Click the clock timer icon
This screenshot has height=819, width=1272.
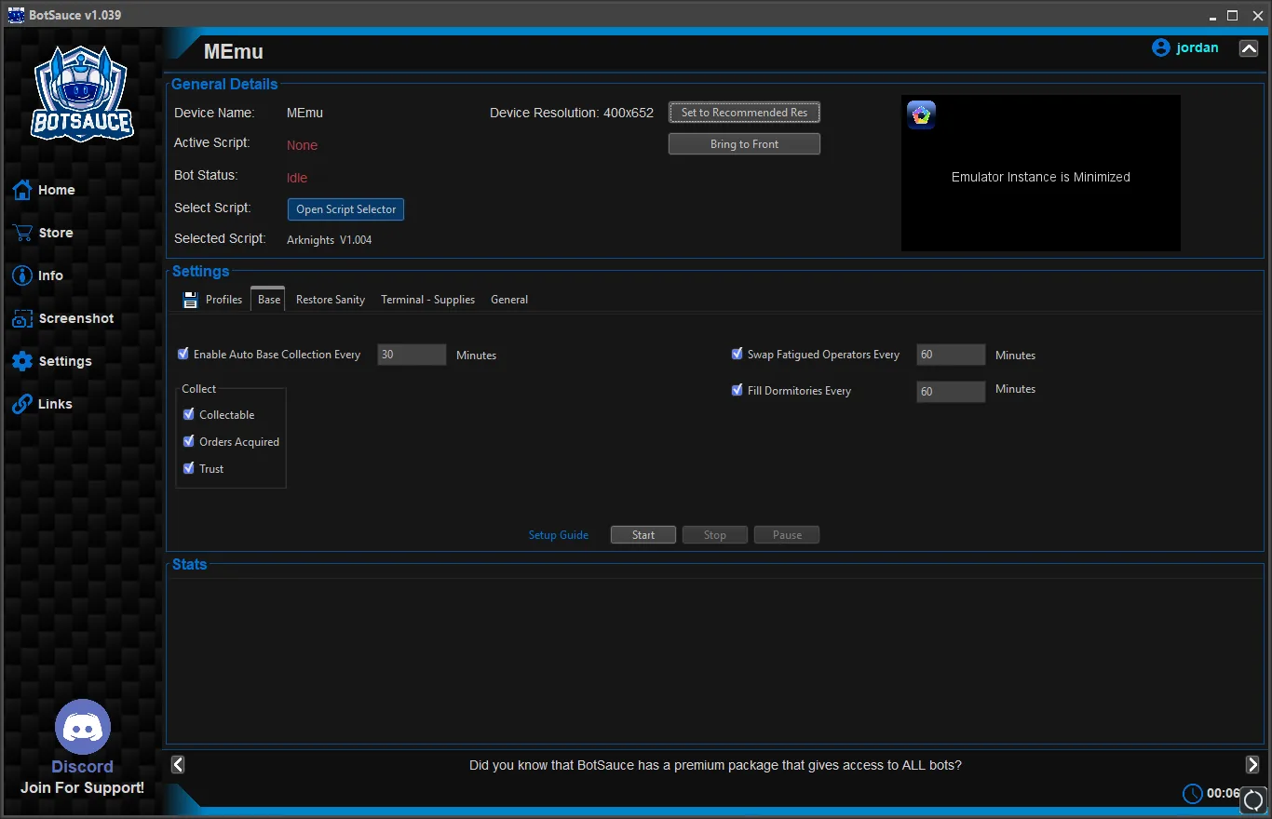[x=1193, y=793]
